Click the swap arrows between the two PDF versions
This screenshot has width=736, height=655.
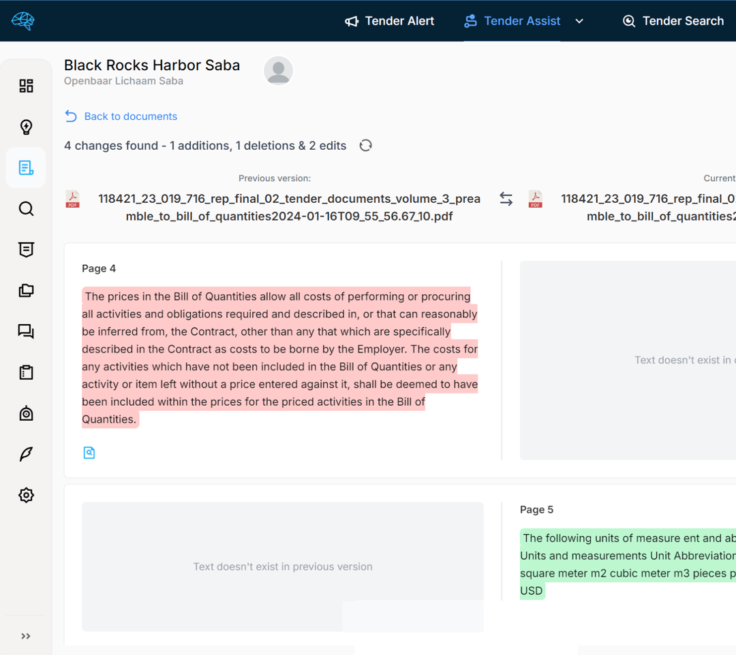pyautogui.click(x=506, y=199)
